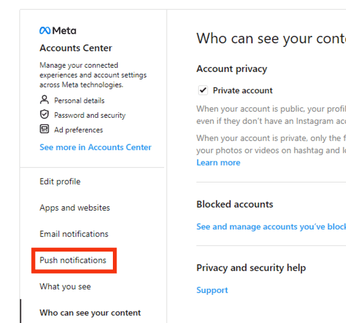Click the Accounts Center heading
The image size is (346, 323).
point(76,48)
